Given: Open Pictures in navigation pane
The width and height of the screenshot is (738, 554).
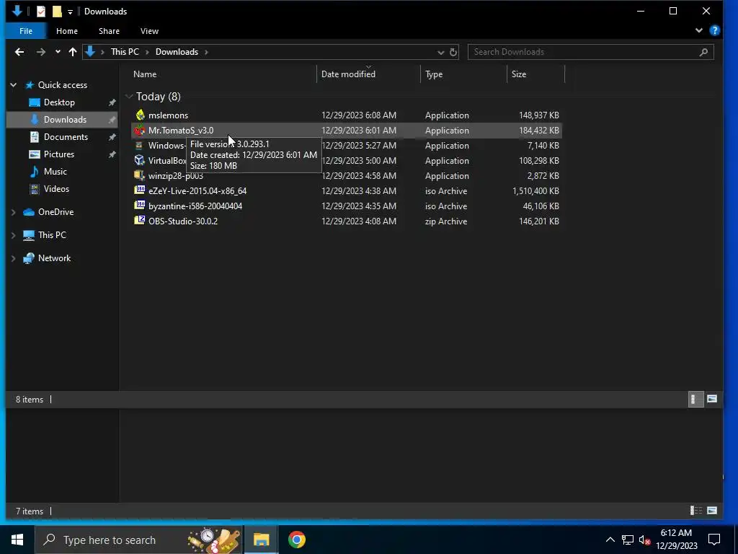Looking at the screenshot, I should click(x=59, y=154).
